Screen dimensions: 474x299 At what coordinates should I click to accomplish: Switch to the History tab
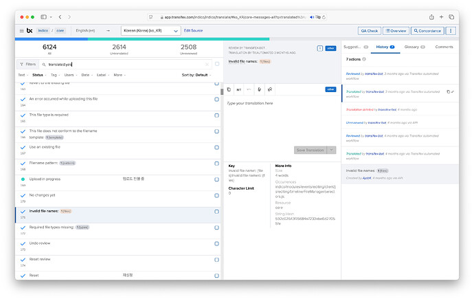pos(385,47)
